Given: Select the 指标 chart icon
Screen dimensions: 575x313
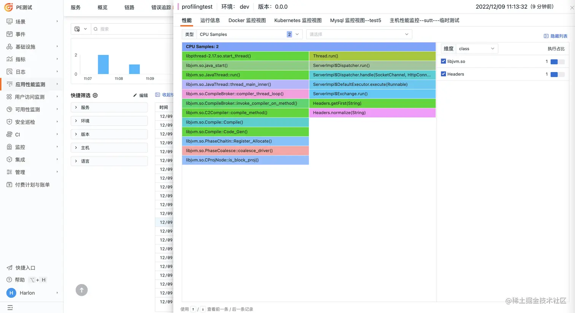Looking at the screenshot, I should [x=10, y=59].
